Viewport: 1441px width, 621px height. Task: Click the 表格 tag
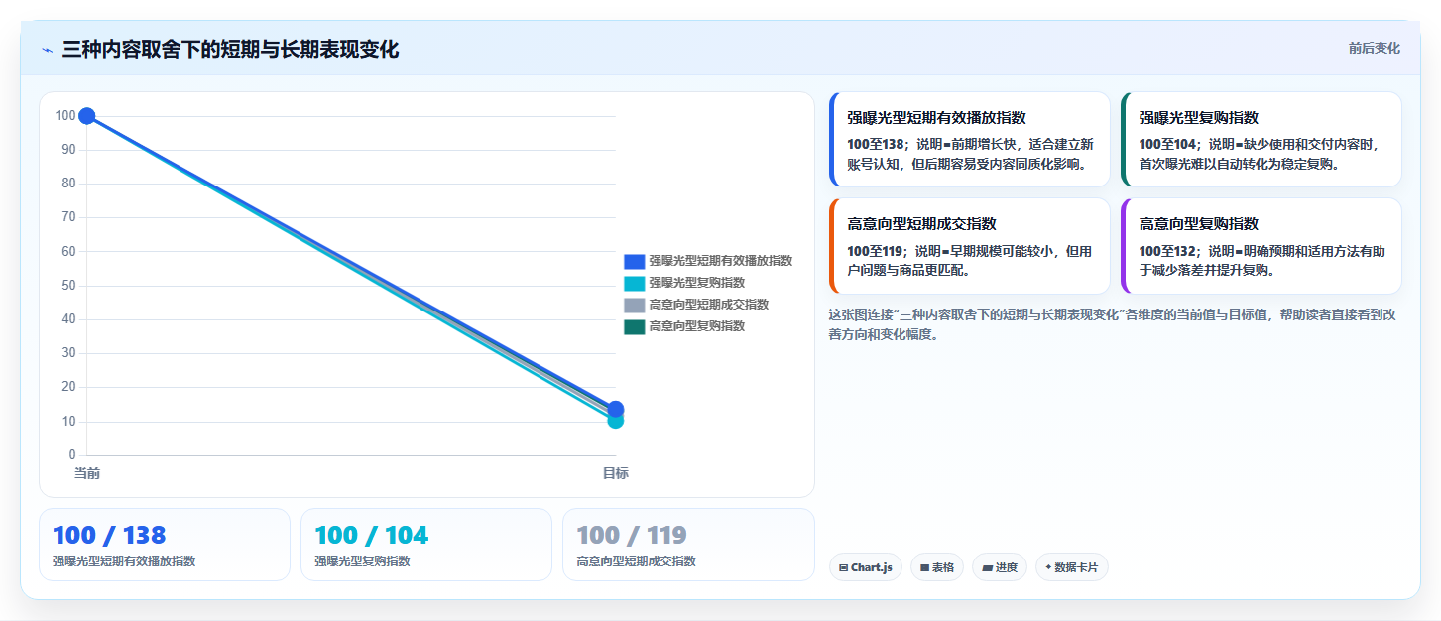936,567
